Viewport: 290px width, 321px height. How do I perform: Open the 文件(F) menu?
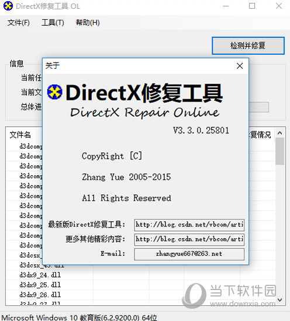(x=19, y=23)
